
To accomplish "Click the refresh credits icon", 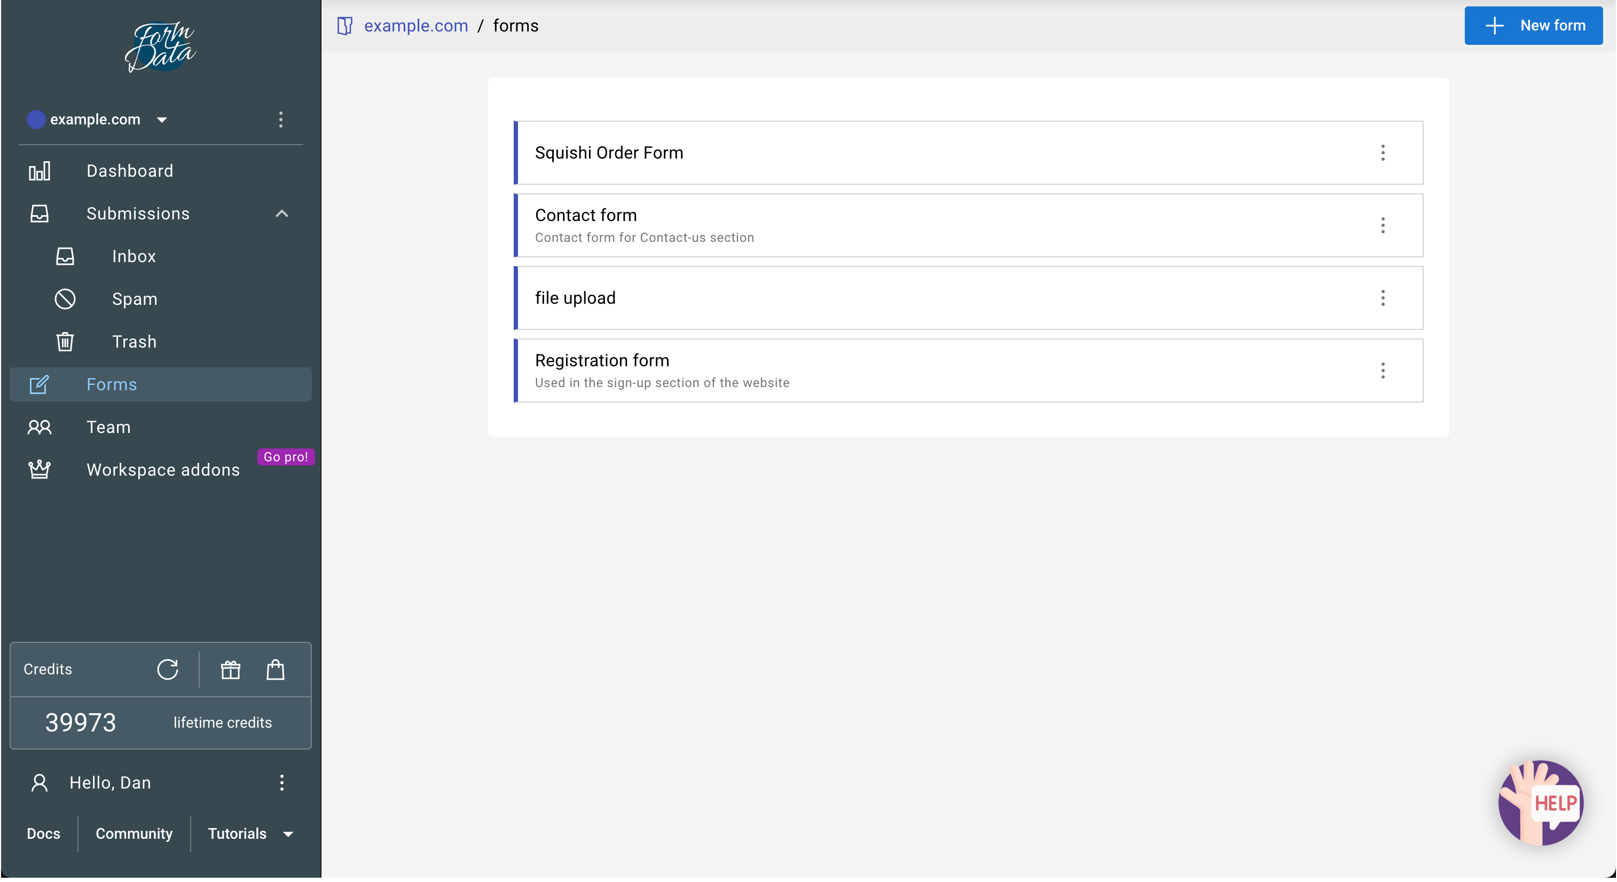I will pos(168,669).
